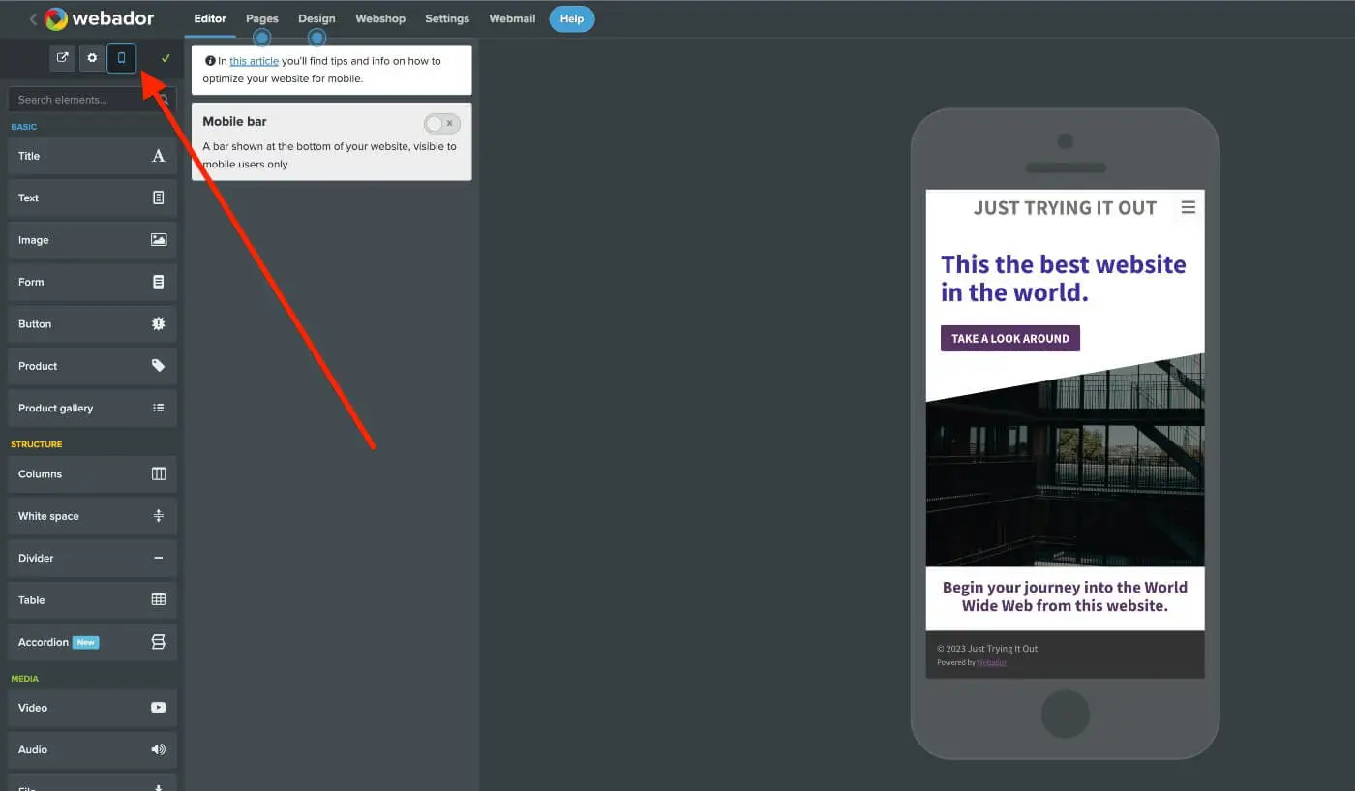Open the page settings gear icon

tap(92, 58)
